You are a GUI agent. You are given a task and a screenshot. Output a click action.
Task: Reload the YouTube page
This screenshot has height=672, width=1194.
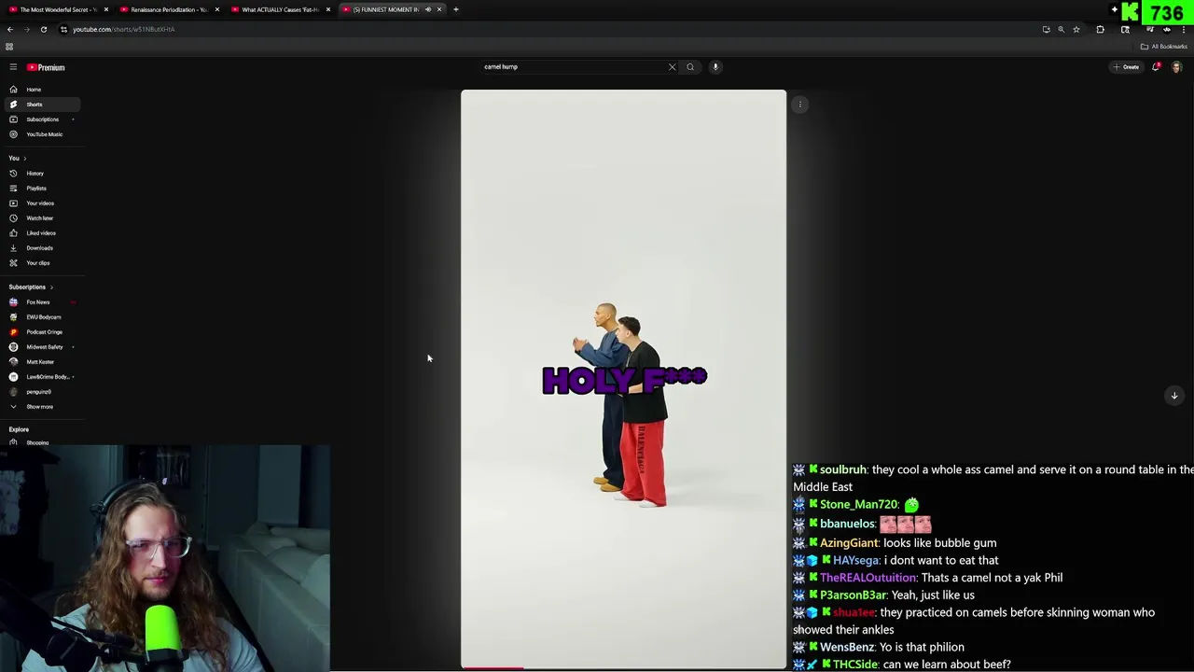pos(43,29)
